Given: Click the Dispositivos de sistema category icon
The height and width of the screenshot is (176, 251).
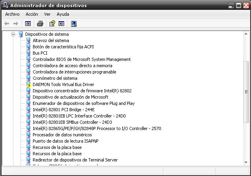Looking at the screenshot, I should (x=21, y=34).
